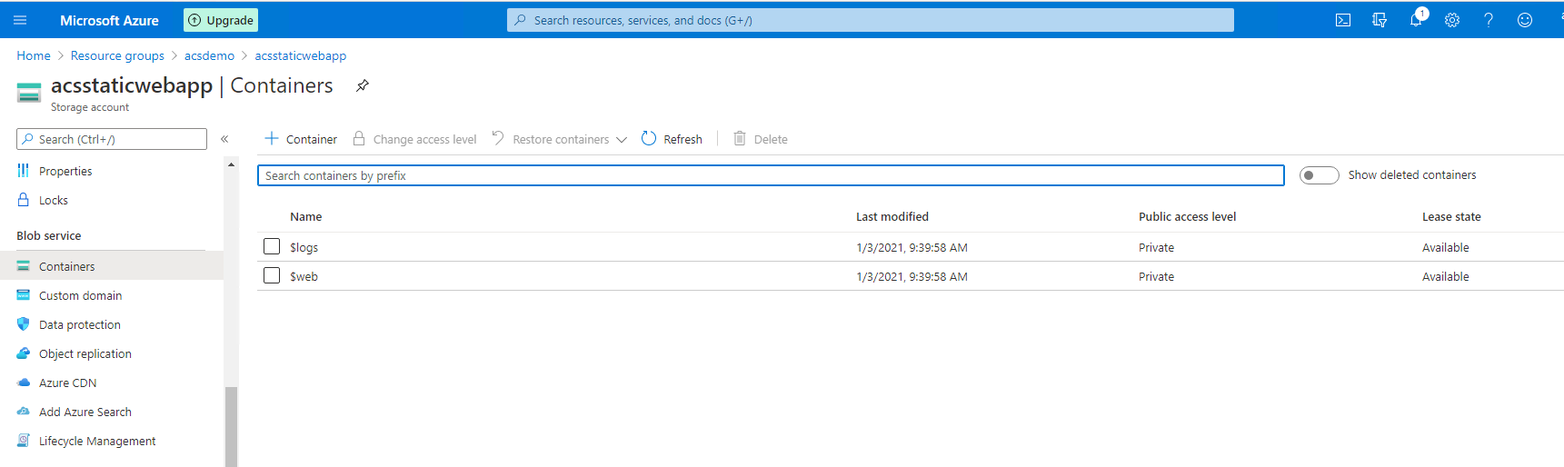Click the sidebar scrollbar thumb
The image size is (1564, 467).
(x=231, y=426)
